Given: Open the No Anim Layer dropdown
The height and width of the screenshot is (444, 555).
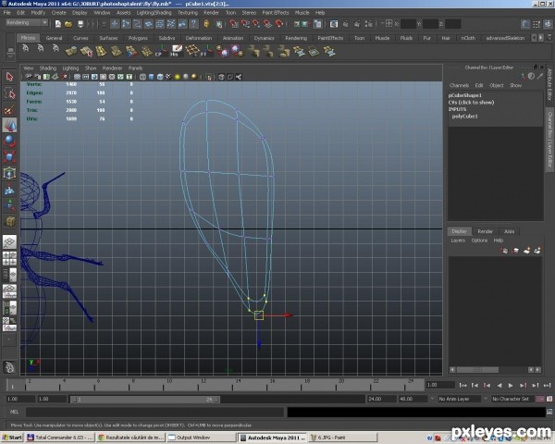Looking at the screenshot, I should click(x=459, y=399).
